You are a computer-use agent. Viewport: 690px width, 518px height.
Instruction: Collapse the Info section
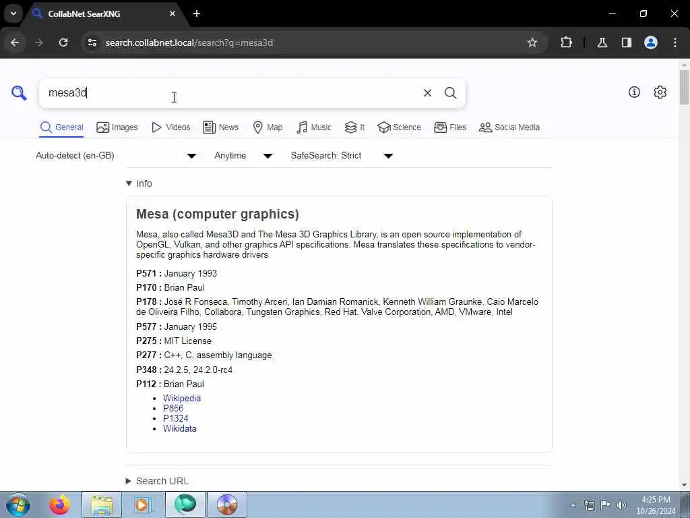(x=139, y=183)
